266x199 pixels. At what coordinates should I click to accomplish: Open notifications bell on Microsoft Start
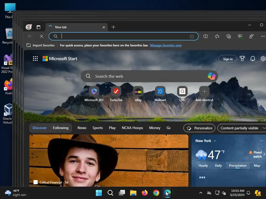(x=252, y=59)
